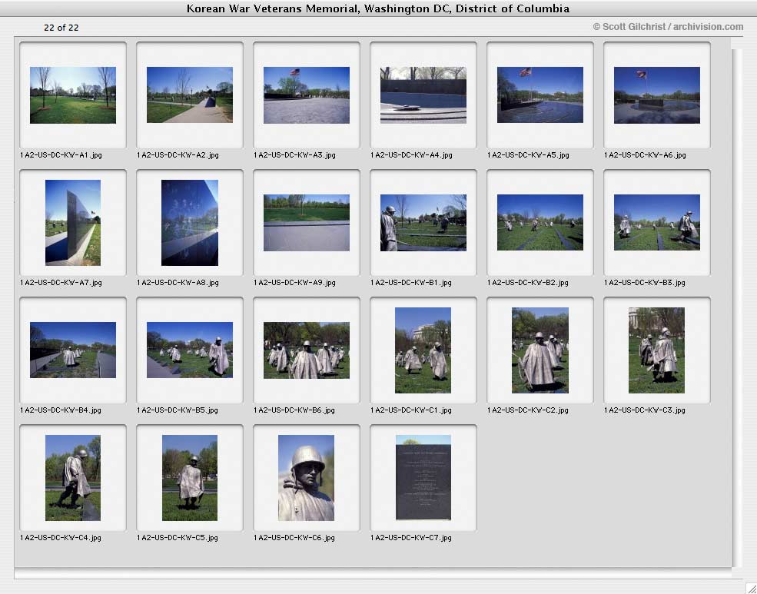Click thumbnail 1A2-US-DC-KW-C3.jpg
Image resolution: width=757 pixels, height=594 pixels.
pos(656,350)
